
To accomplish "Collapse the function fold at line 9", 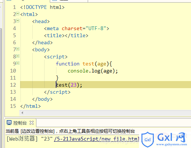I will pyautogui.click(x=18, y=63).
